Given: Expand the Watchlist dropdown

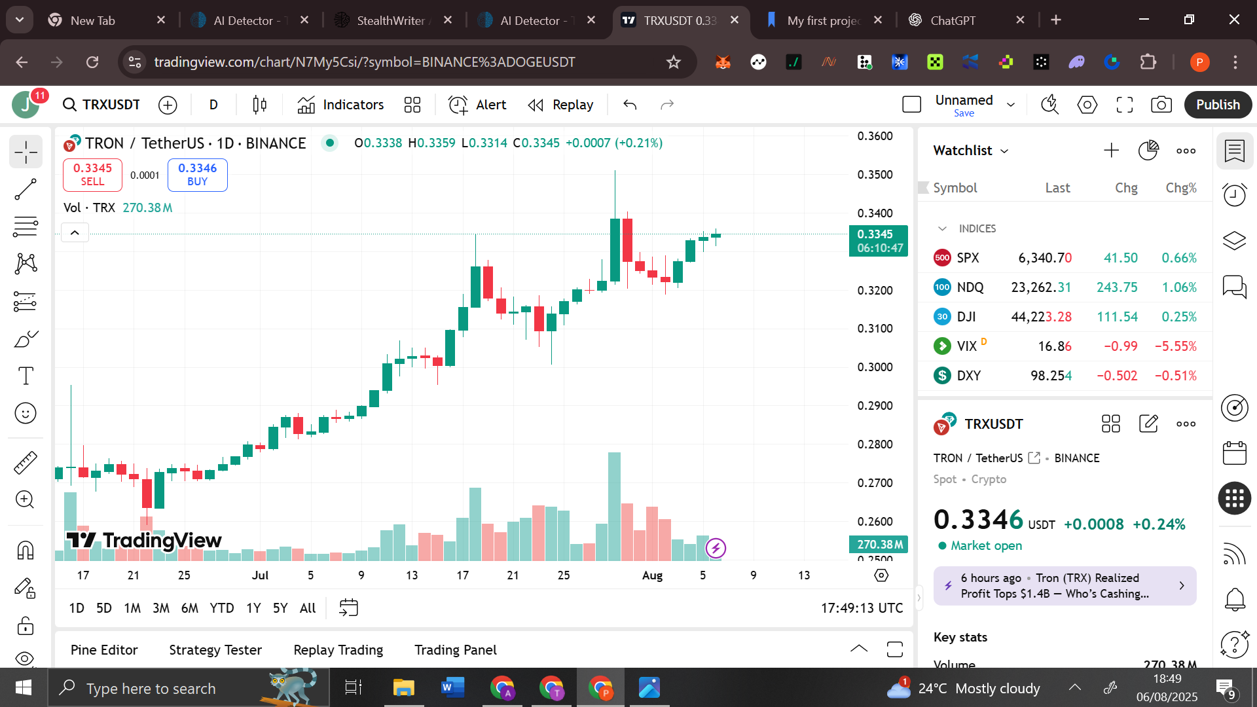Looking at the screenshot, I should (x=971, y=151).
